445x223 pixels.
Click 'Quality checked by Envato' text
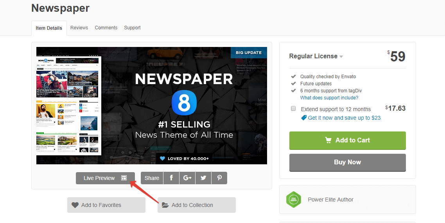328,76
